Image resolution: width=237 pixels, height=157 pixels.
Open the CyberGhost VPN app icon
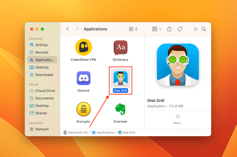[84, 47]
